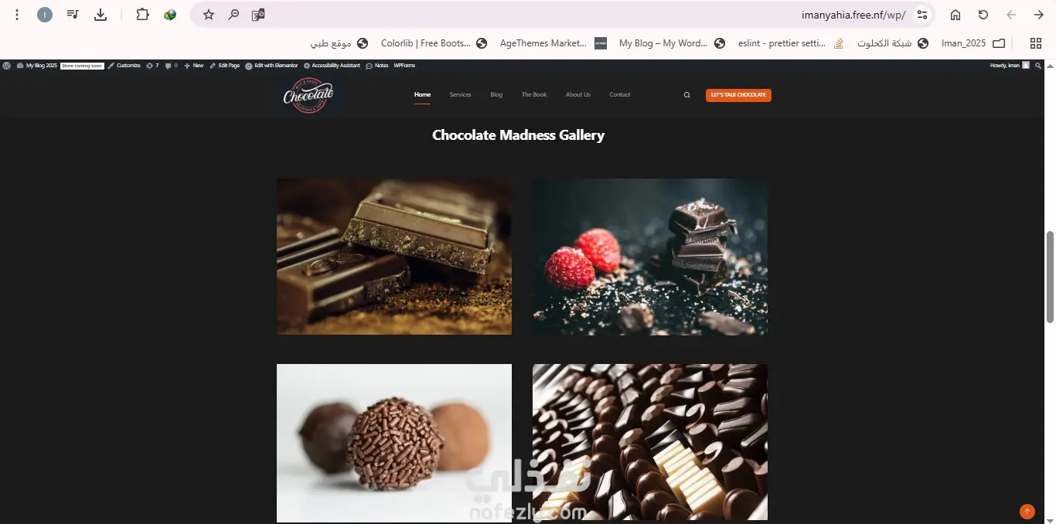Open Customize in the admin bar
Image resolution: width=1056 pixels, height=524 pixels.
point(124,66)
